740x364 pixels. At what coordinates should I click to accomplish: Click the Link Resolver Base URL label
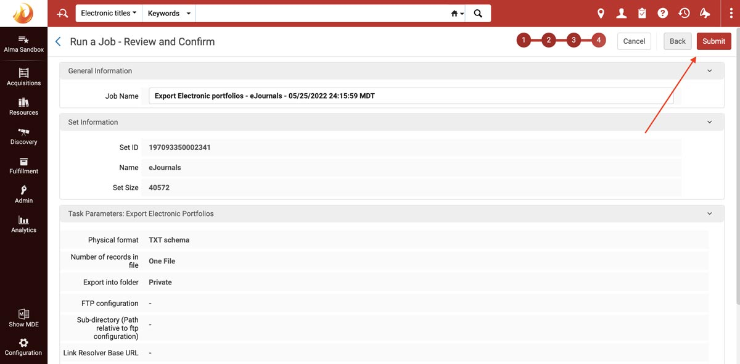click(x=101, y=353)
